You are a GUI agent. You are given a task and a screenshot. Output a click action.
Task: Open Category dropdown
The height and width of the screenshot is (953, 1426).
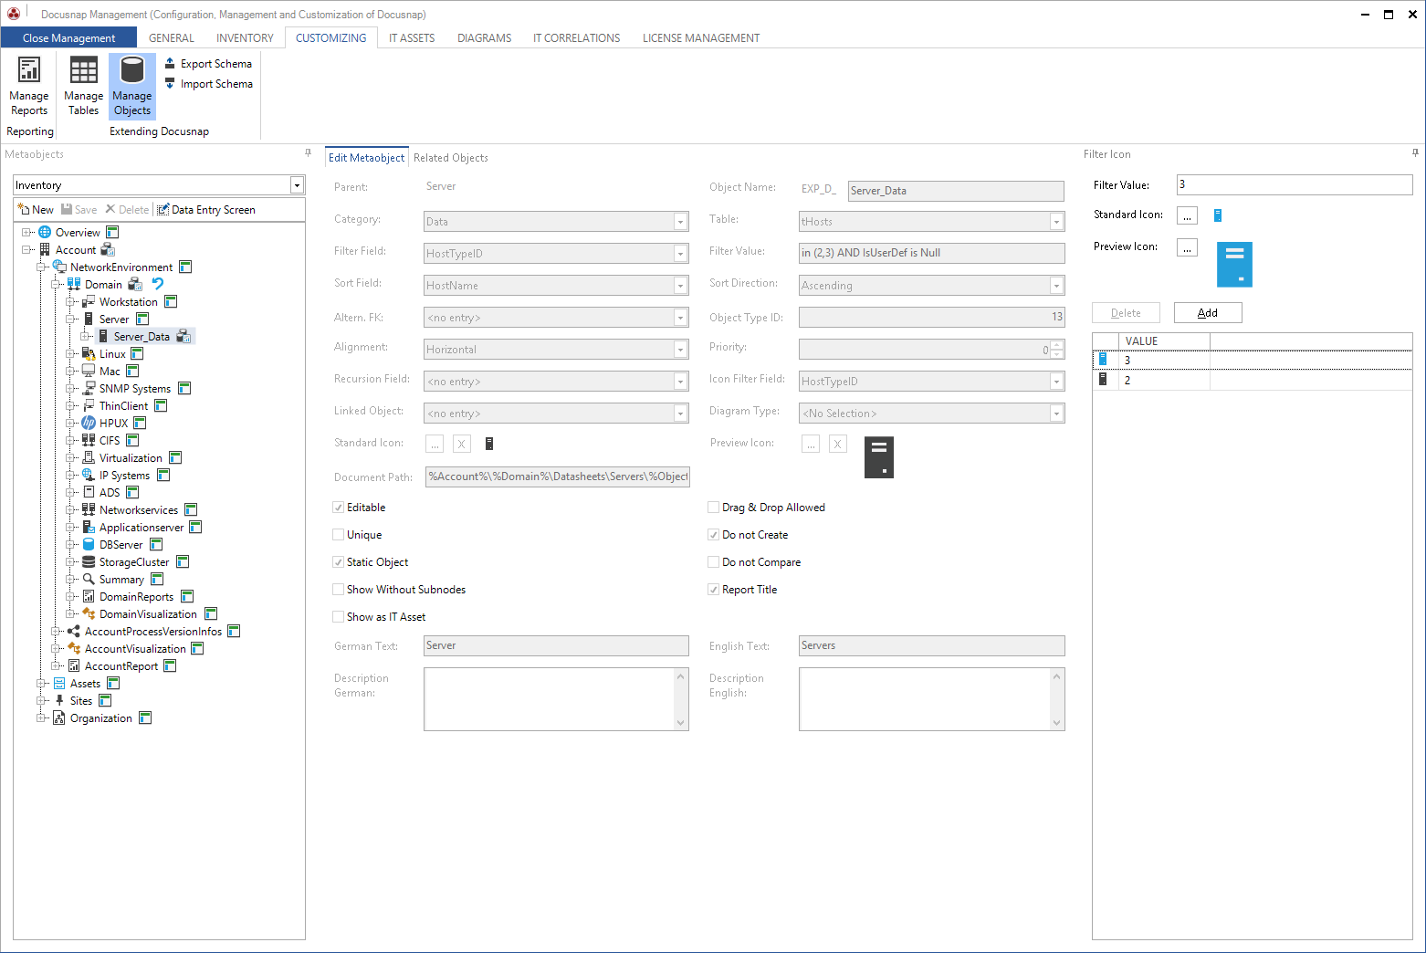click(x=680, y=222)
